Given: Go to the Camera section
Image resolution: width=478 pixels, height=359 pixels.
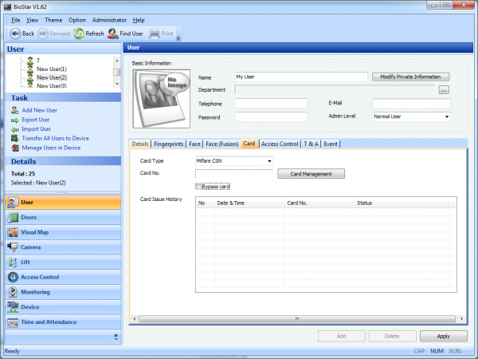Looking at the screenshot, I should pyautogui.click(x=31, y=247).
